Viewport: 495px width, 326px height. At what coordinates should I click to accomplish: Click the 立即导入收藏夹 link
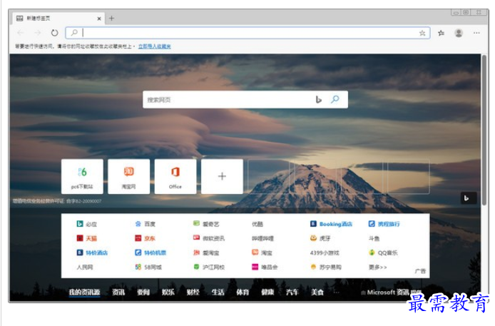[x=154, y=46]
